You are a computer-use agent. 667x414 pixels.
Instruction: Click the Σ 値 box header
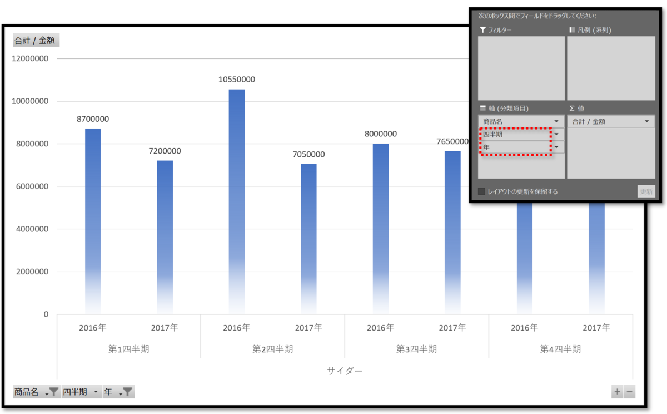pyautogui.click(x=576, y=108)
